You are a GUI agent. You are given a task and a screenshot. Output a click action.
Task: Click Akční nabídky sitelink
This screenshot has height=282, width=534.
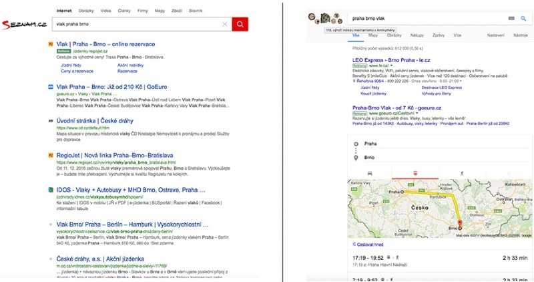tap(130, 65)
